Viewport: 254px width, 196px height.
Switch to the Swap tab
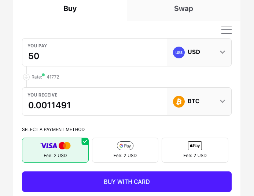point(183,9)
